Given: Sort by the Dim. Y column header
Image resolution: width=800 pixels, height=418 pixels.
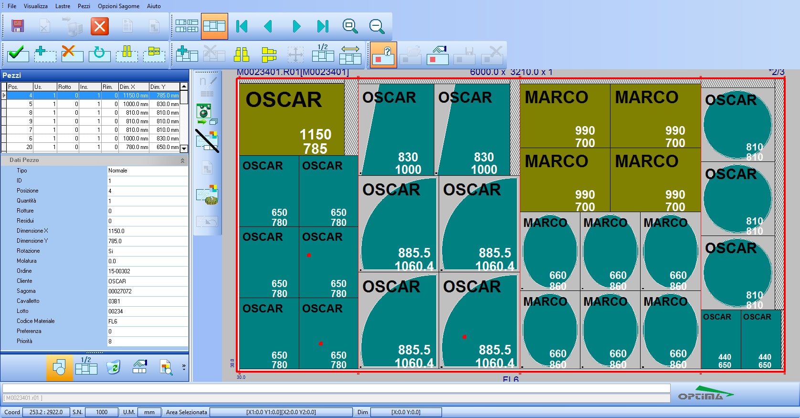Looking at the screenshot, I should point(164,86).
